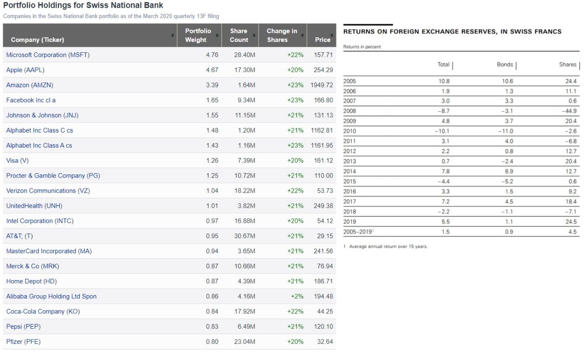Select the Returns on Foreign Exchange Reserves heading

pyautogui.click(x=452, y=31)
